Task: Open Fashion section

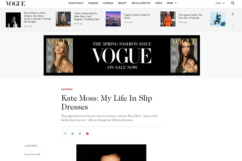Action: 93,3
